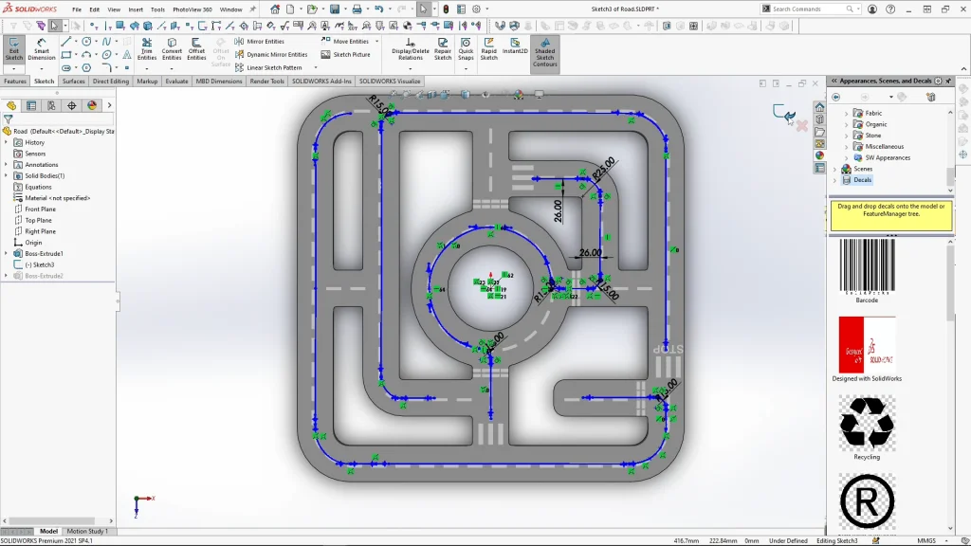The width and height of the screenshot is (971, 546).
Task: Switch to the Surfaces tab
Action: (x=74, y=82)
